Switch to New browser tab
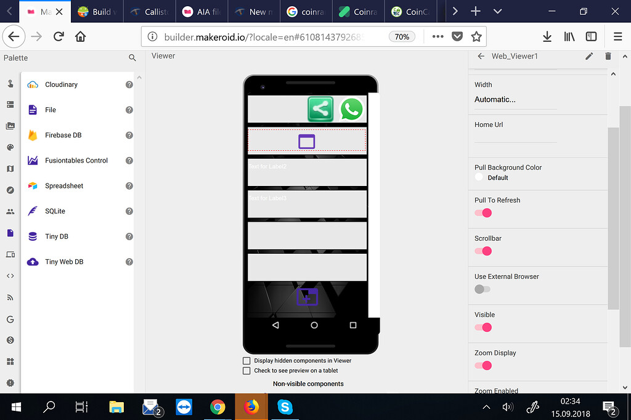This screenshot has width=631, height=420. coord(254,12)
